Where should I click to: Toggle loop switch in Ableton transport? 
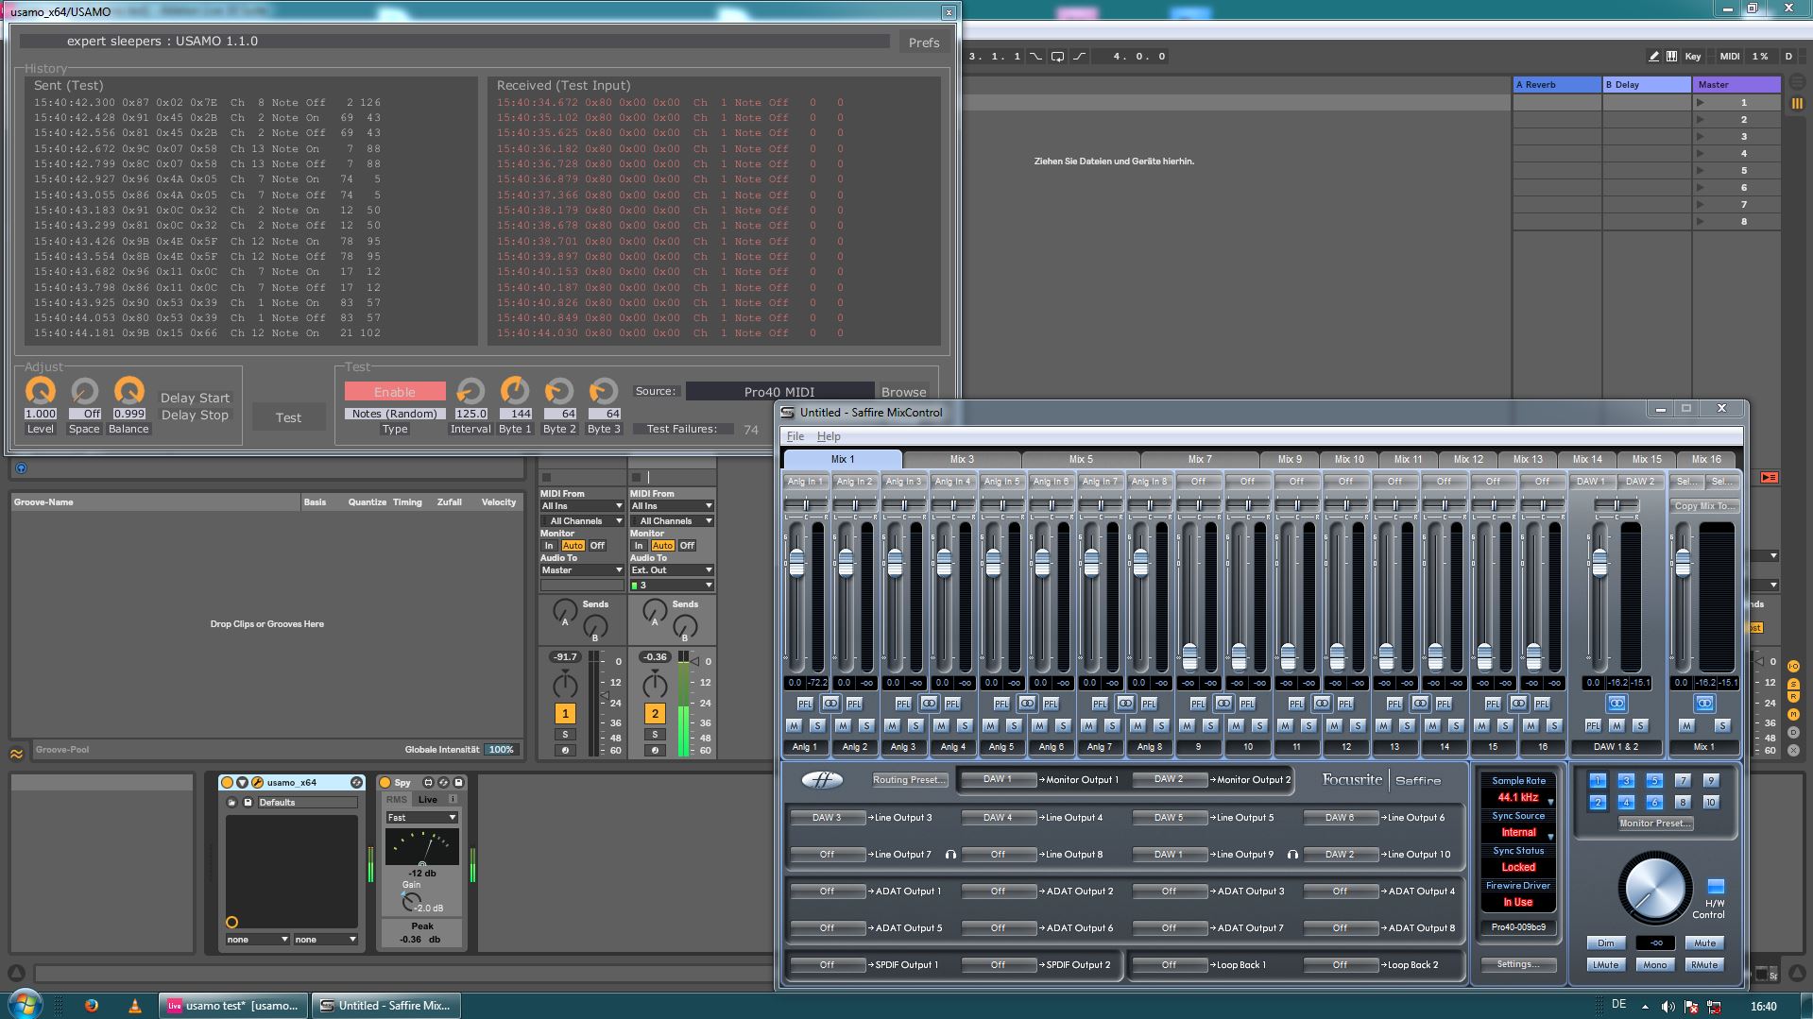1057,57
